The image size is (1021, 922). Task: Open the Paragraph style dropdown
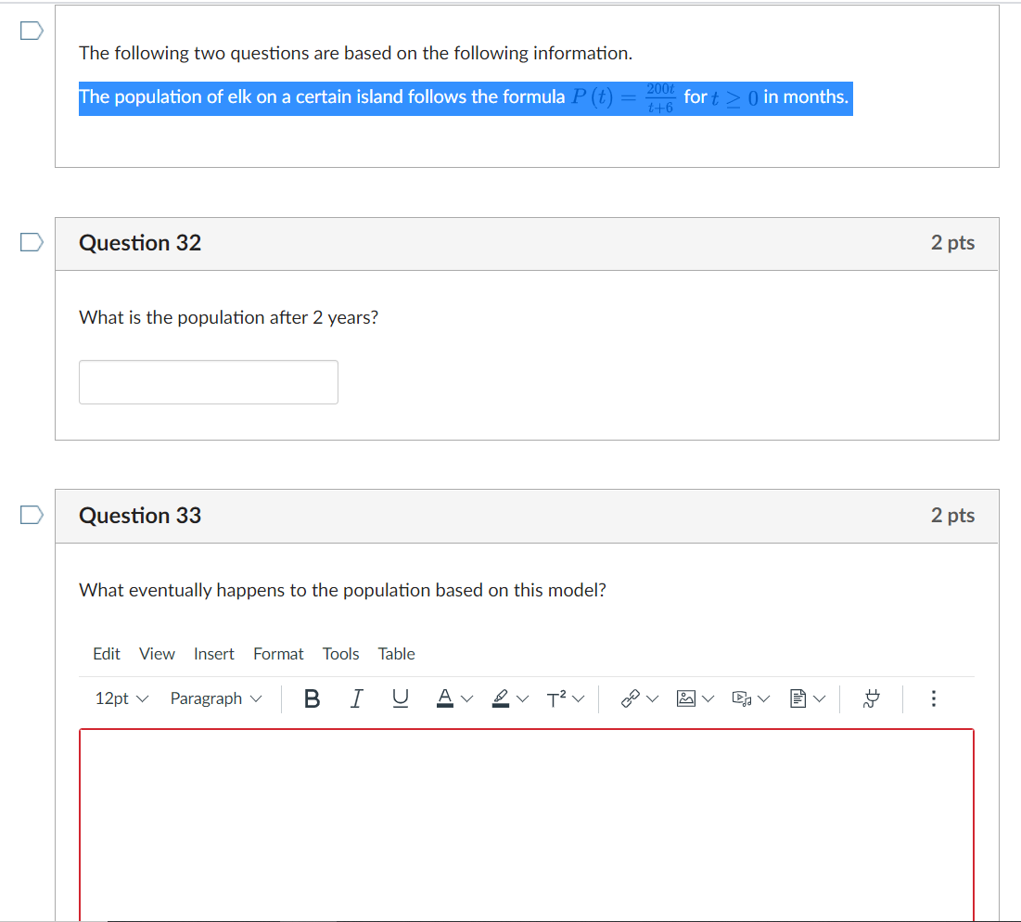tap(214, 698)
